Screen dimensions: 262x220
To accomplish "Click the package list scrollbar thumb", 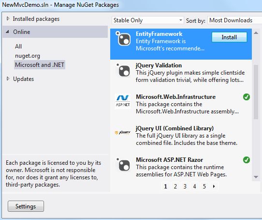I will pyautogui.click(x=256, y=92).
